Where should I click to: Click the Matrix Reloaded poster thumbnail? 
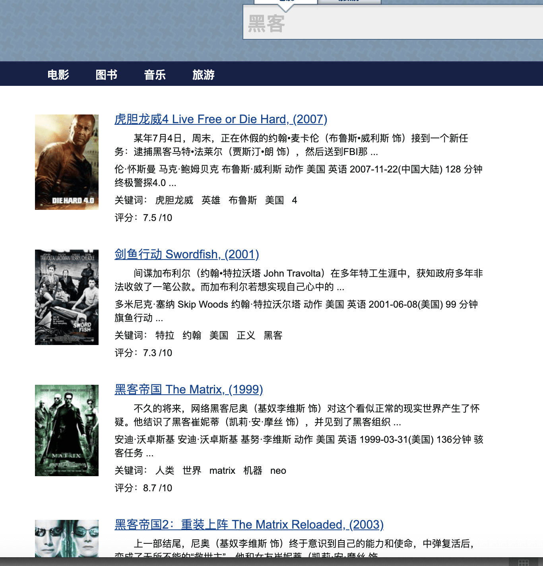pos(67,538)
